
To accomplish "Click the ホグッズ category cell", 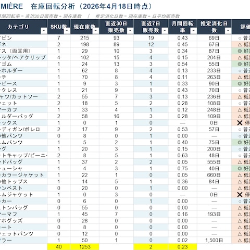I will pyautogui.click(x=23, y=221).
